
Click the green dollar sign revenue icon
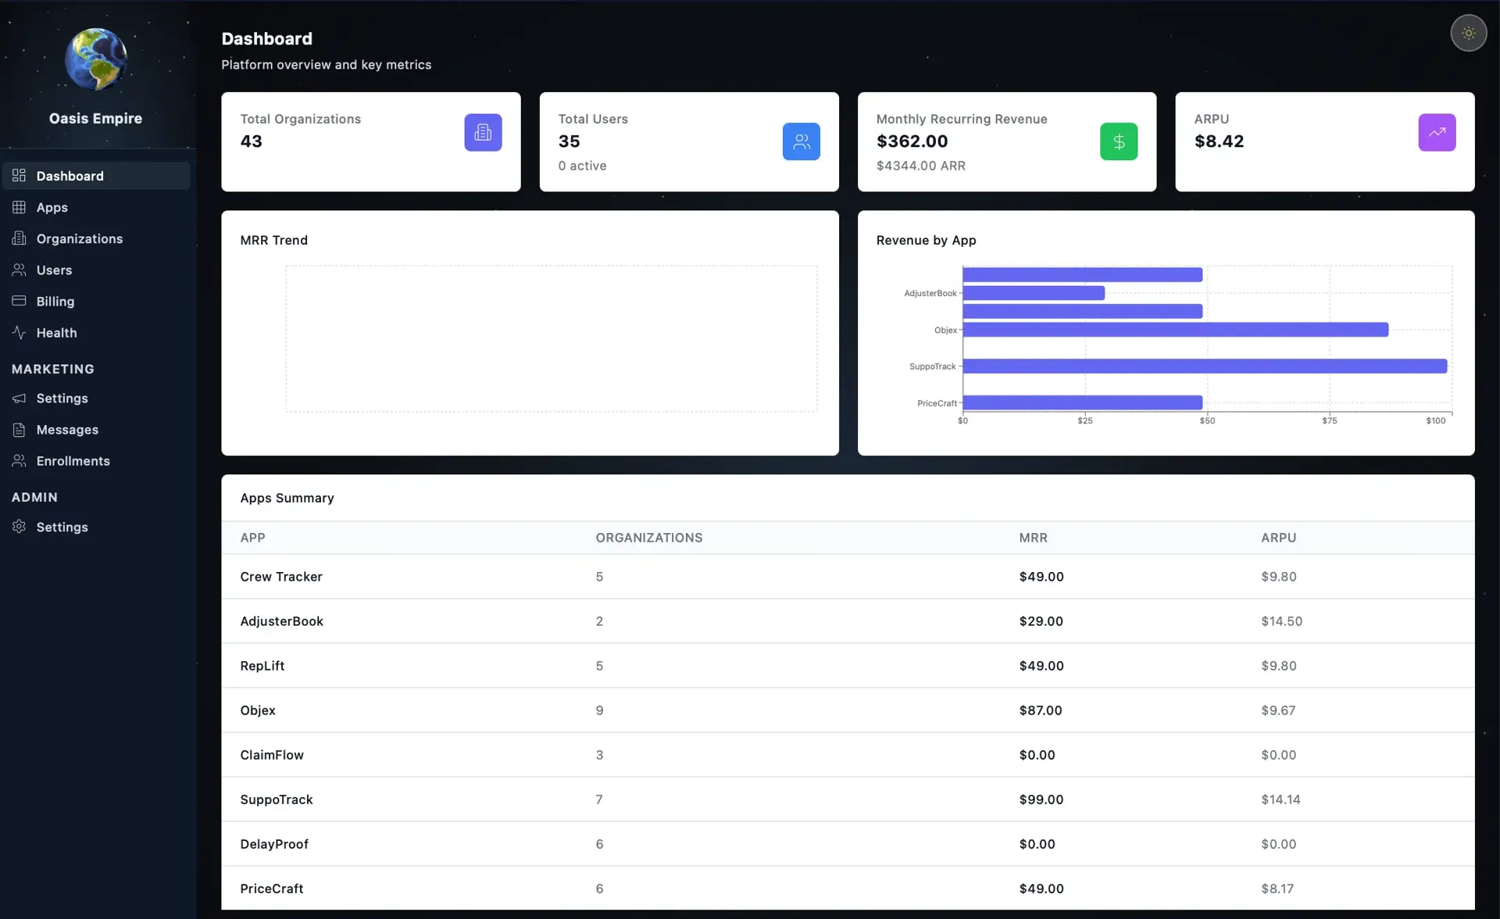pyautogui.click(x=1119, y=141)
